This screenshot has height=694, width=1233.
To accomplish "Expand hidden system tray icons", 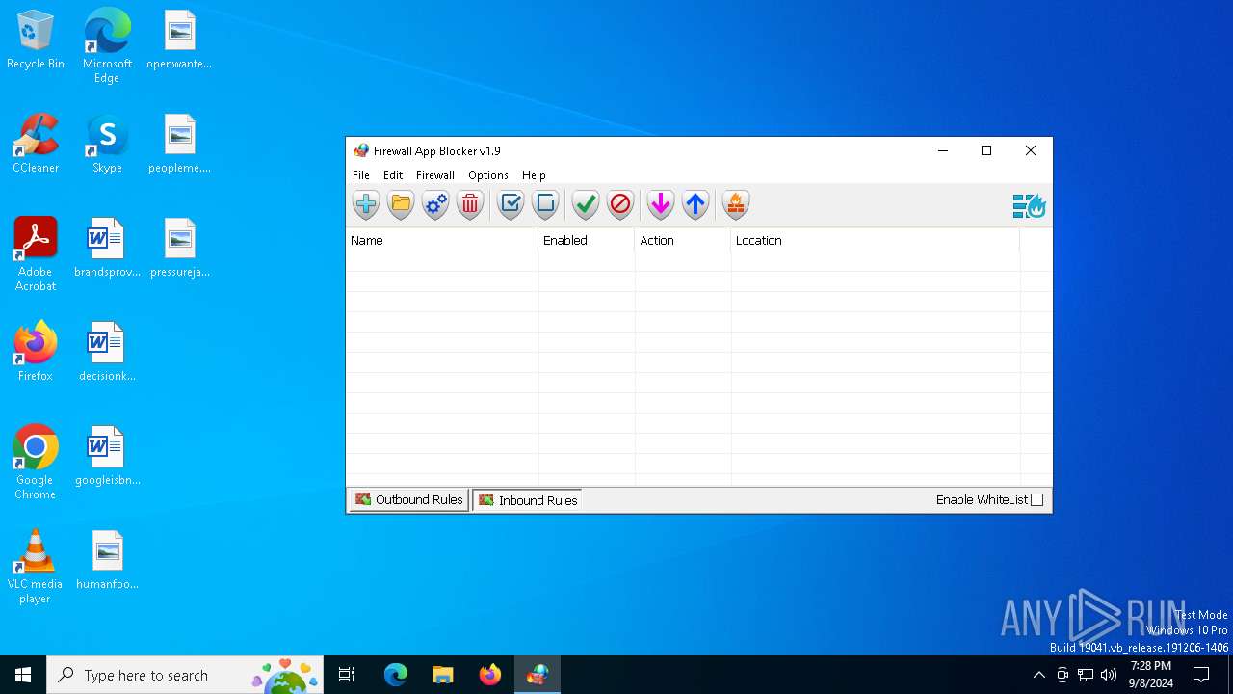I will [1038, 675].
